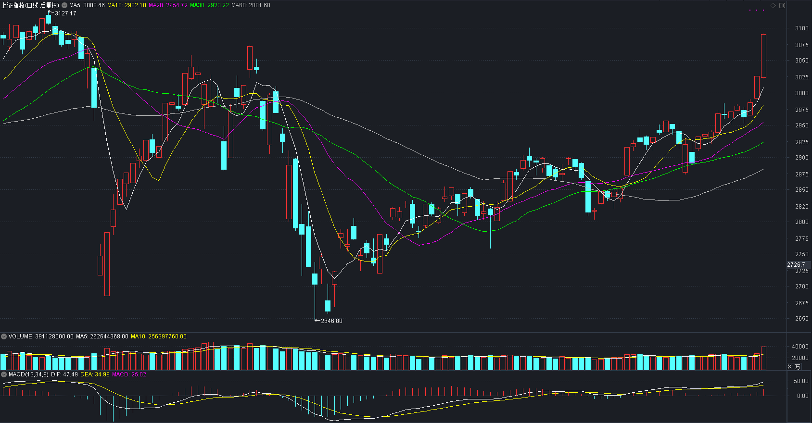The height and width of the screenshot is (423, 812).
Task: Click the X1万 volume unit label
Action: 794,367
